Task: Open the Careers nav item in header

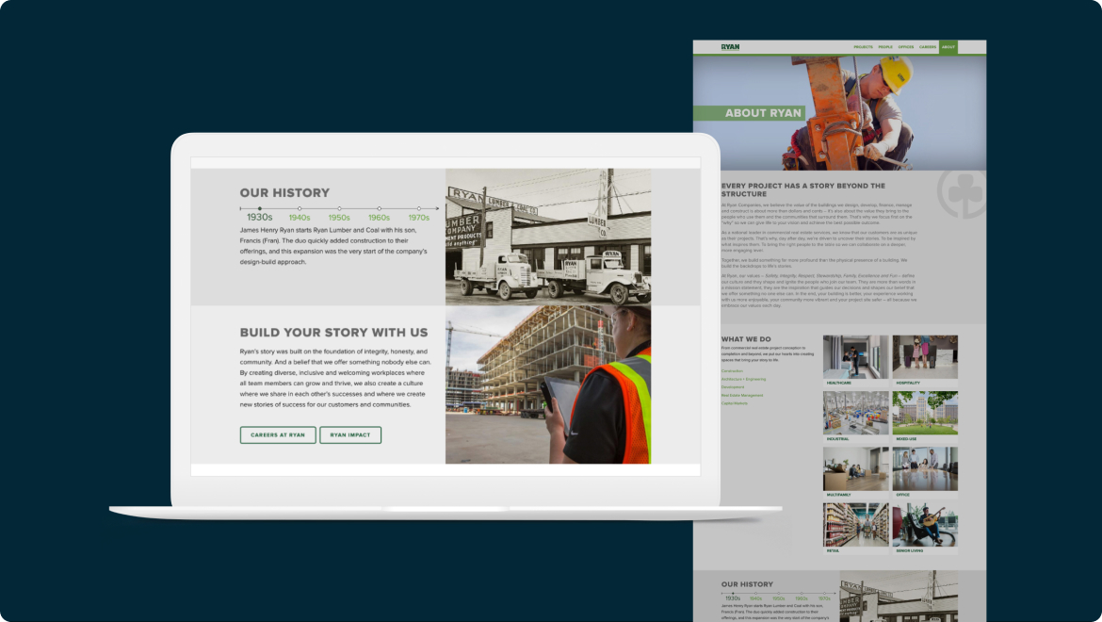Action: tap(928, 47)
